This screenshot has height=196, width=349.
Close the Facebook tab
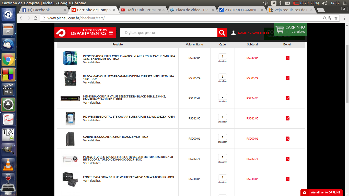point(65,10)
